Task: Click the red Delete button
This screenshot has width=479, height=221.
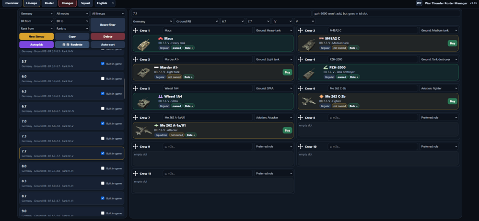Action: (x=108, y=36)
